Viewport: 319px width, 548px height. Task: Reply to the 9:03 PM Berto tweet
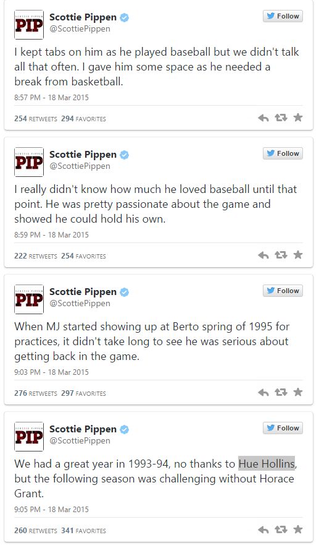263,393
